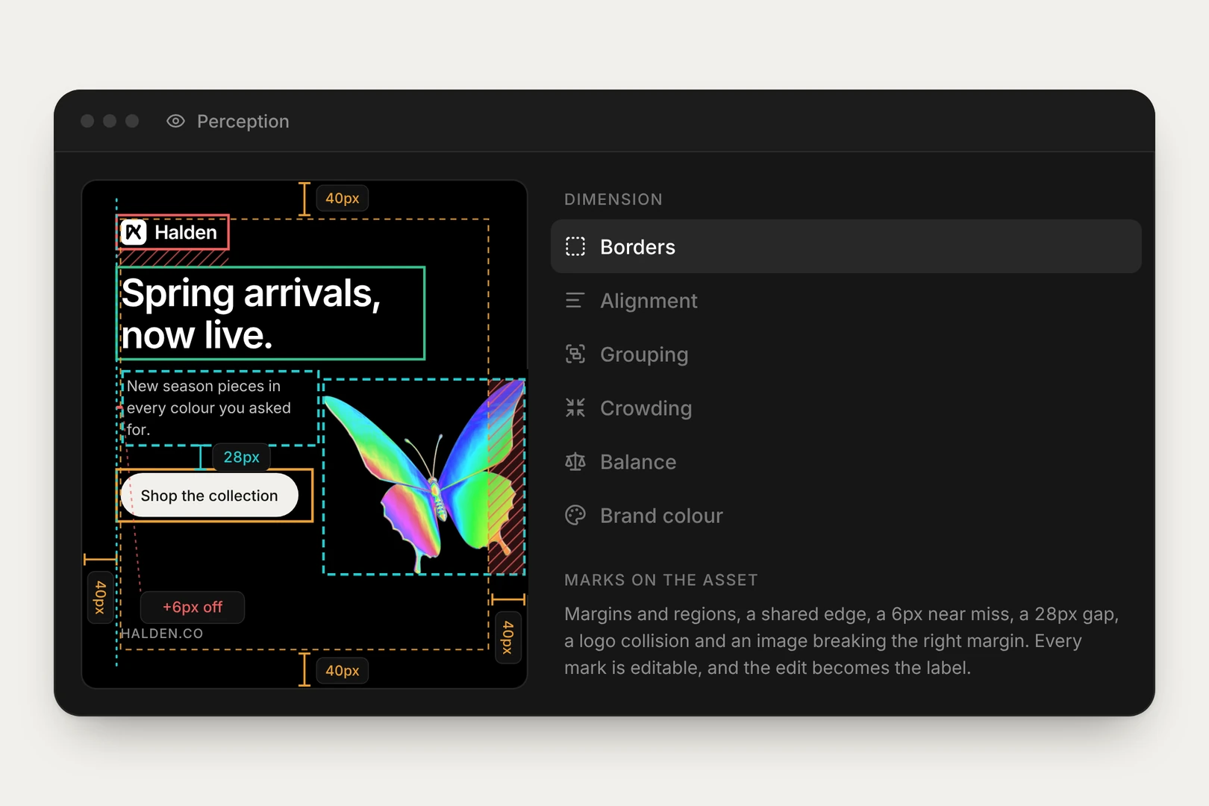
Task: Click the HALDEN.CO footer text
Action: tap(162, 634)
